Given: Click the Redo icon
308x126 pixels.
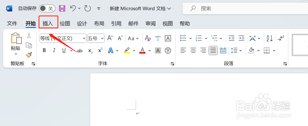Looking at the screenshot, I should pyautogui.click(x=88, y=8).
